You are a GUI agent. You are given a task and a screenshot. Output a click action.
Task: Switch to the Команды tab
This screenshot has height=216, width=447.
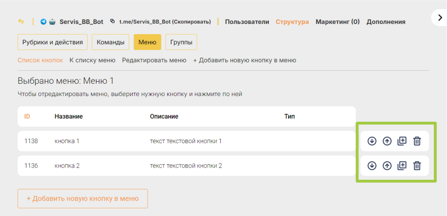click(110, 42)
